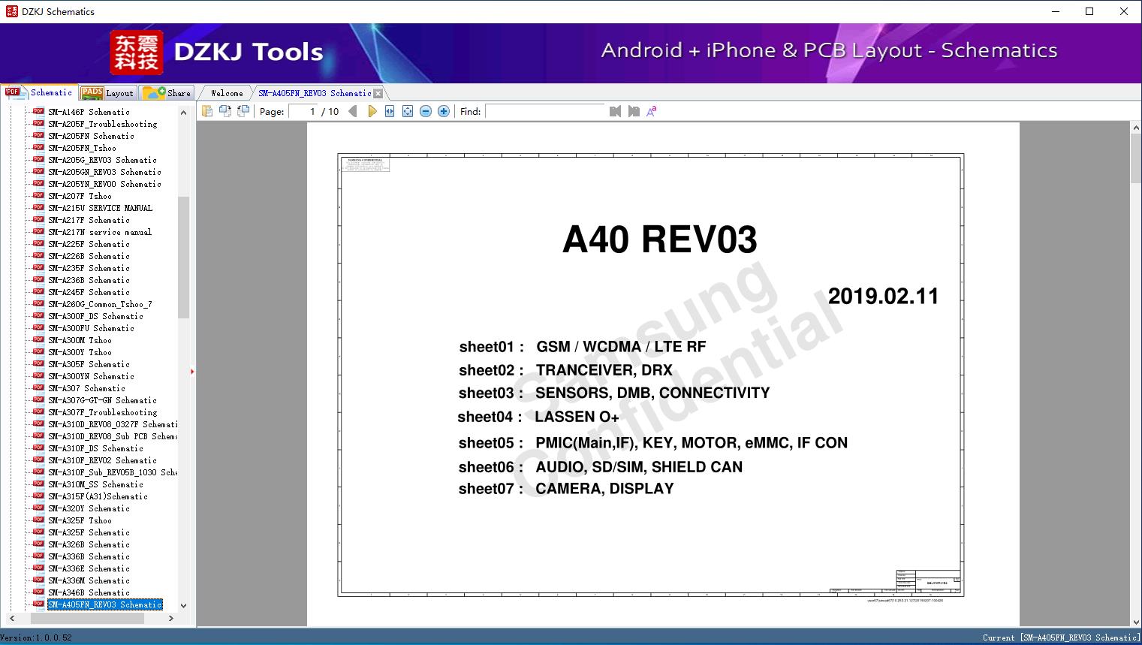Image resolution: width=1142 pixels, height=645 pixels.
Task: Click the PDF icon beside SM-A346B Schematic
Action: coord(38,592)
